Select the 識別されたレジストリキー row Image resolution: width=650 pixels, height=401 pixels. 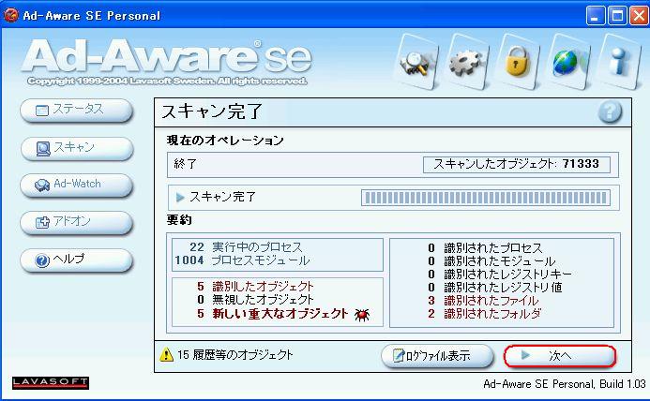(500, 275)
